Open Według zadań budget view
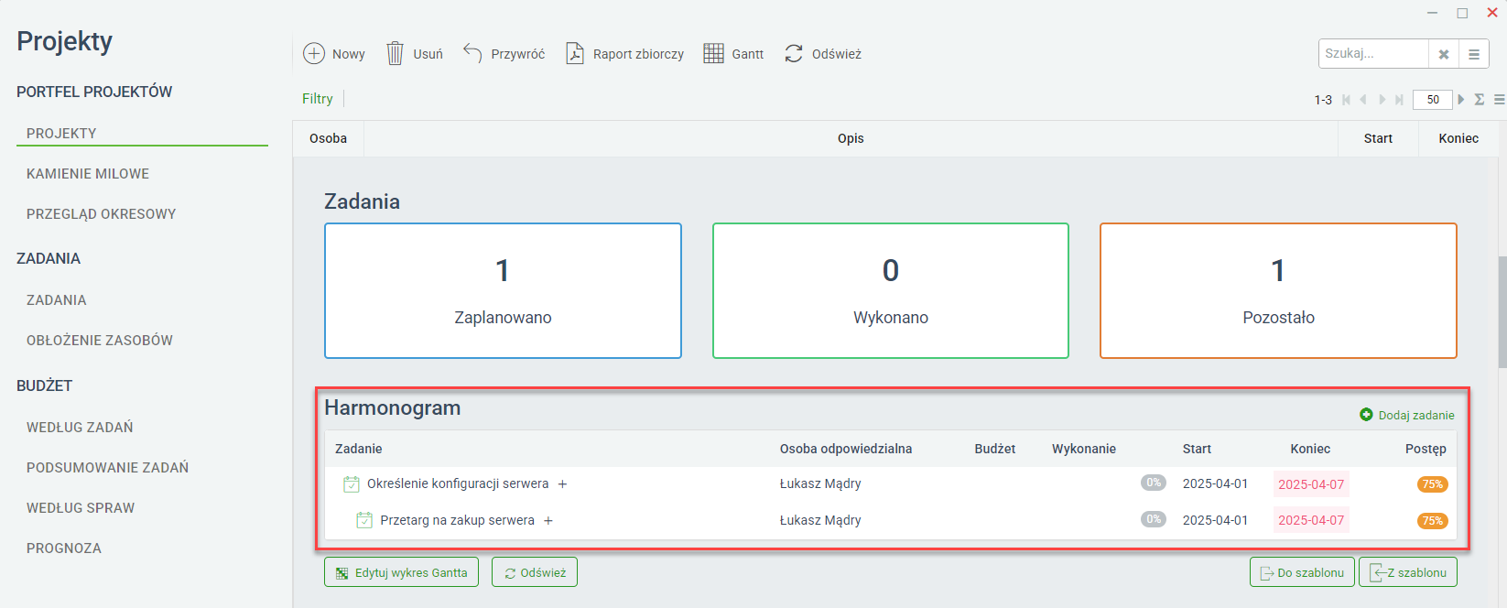 [80, 428]
